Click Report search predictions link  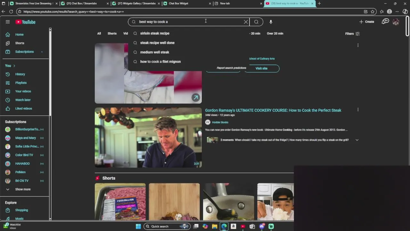tap(231, 68)
